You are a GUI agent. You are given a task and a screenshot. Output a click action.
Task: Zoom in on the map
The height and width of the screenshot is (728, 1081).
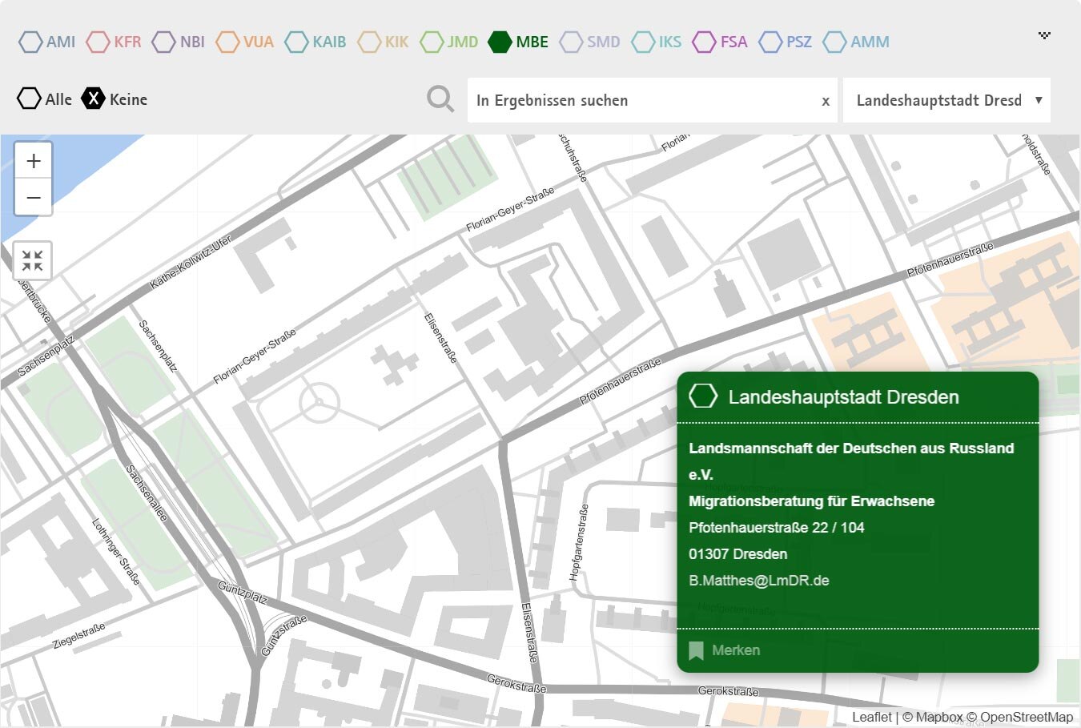[34, 161]
